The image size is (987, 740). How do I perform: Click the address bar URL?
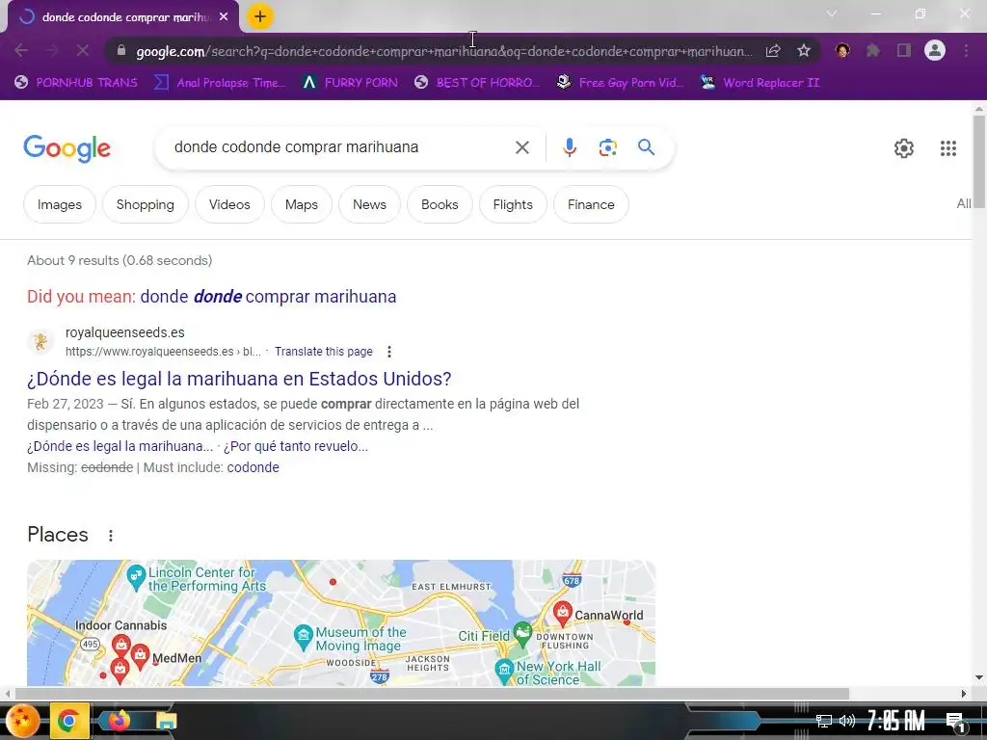tap(443, 51)
